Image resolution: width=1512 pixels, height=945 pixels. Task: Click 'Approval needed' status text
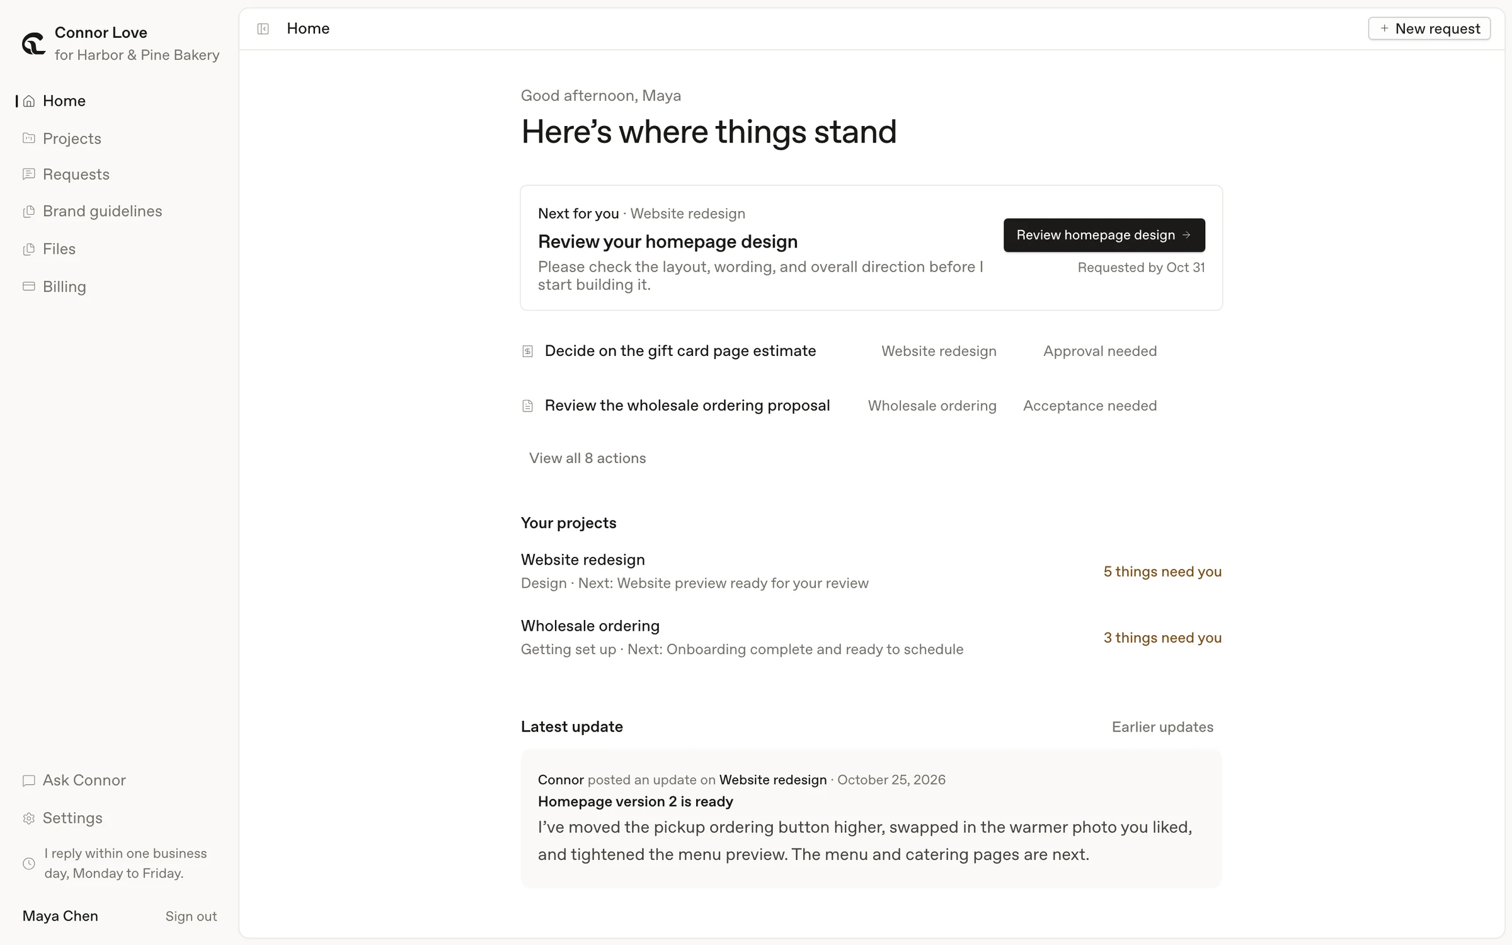1100,351
